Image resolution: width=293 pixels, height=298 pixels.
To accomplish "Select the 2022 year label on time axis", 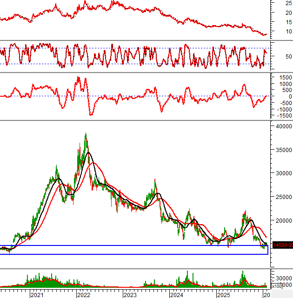I will tap(83, 295).
